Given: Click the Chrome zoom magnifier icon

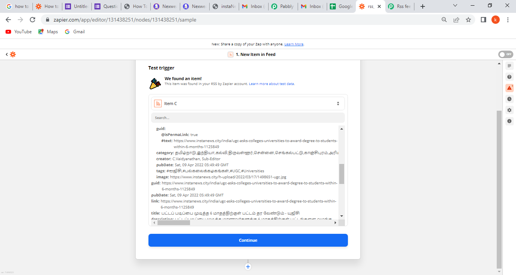Looking at the screenshot, I should [444, 20].
